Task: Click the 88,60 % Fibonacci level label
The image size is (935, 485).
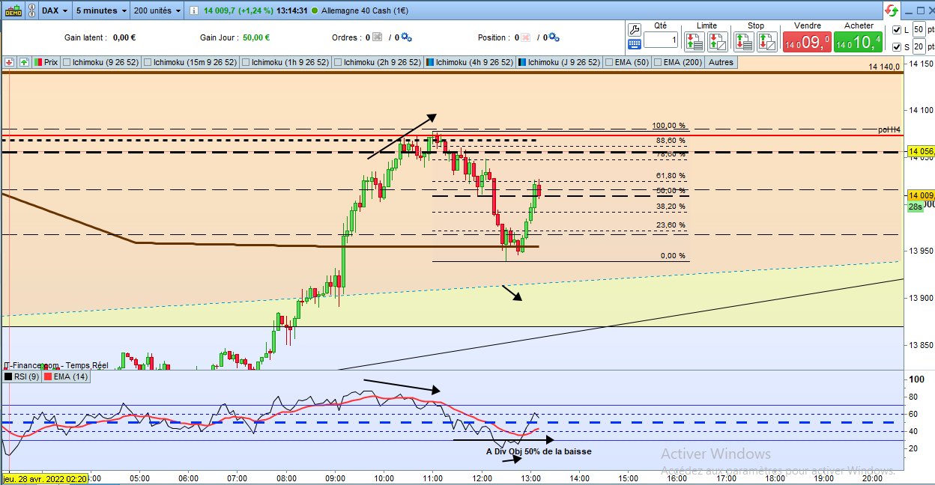Action: point(671,140)
